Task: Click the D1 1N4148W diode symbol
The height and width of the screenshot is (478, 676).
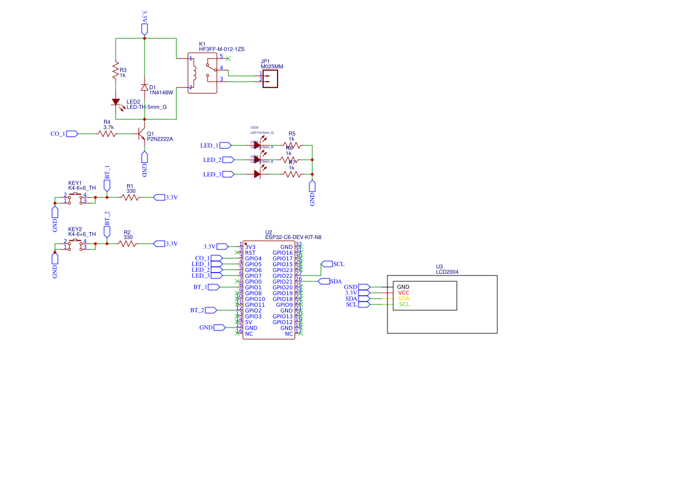Action: click(145, 87)
